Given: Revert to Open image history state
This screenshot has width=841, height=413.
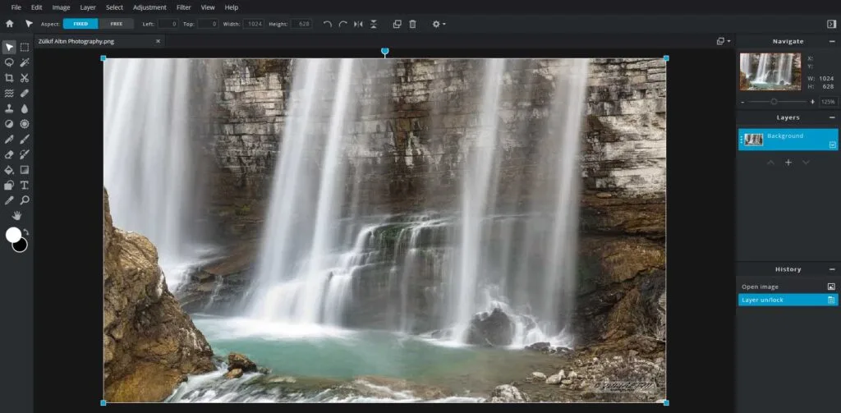Looking at the screenshot, I should [788, 287].
